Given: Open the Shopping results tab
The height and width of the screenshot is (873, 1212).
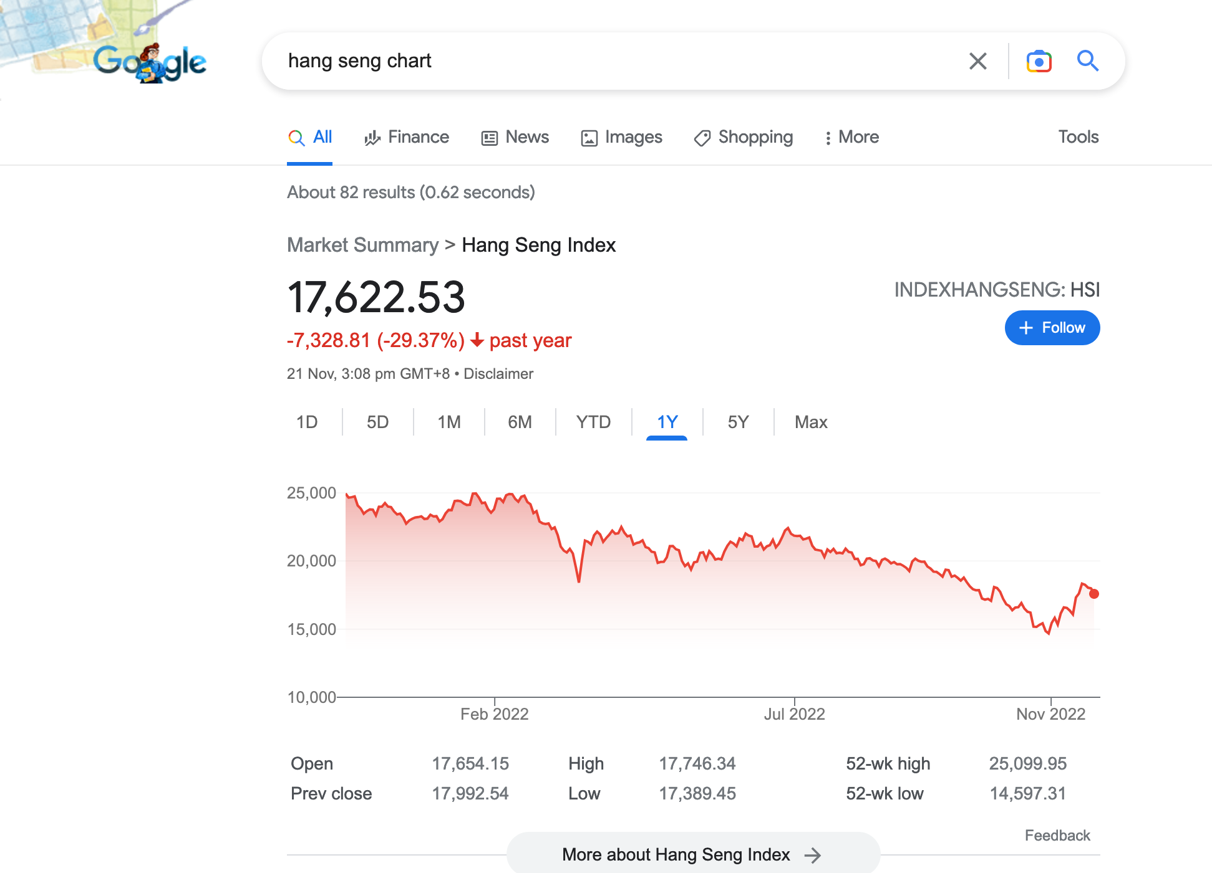Looking at the screenshot, I should click(744, 137).
